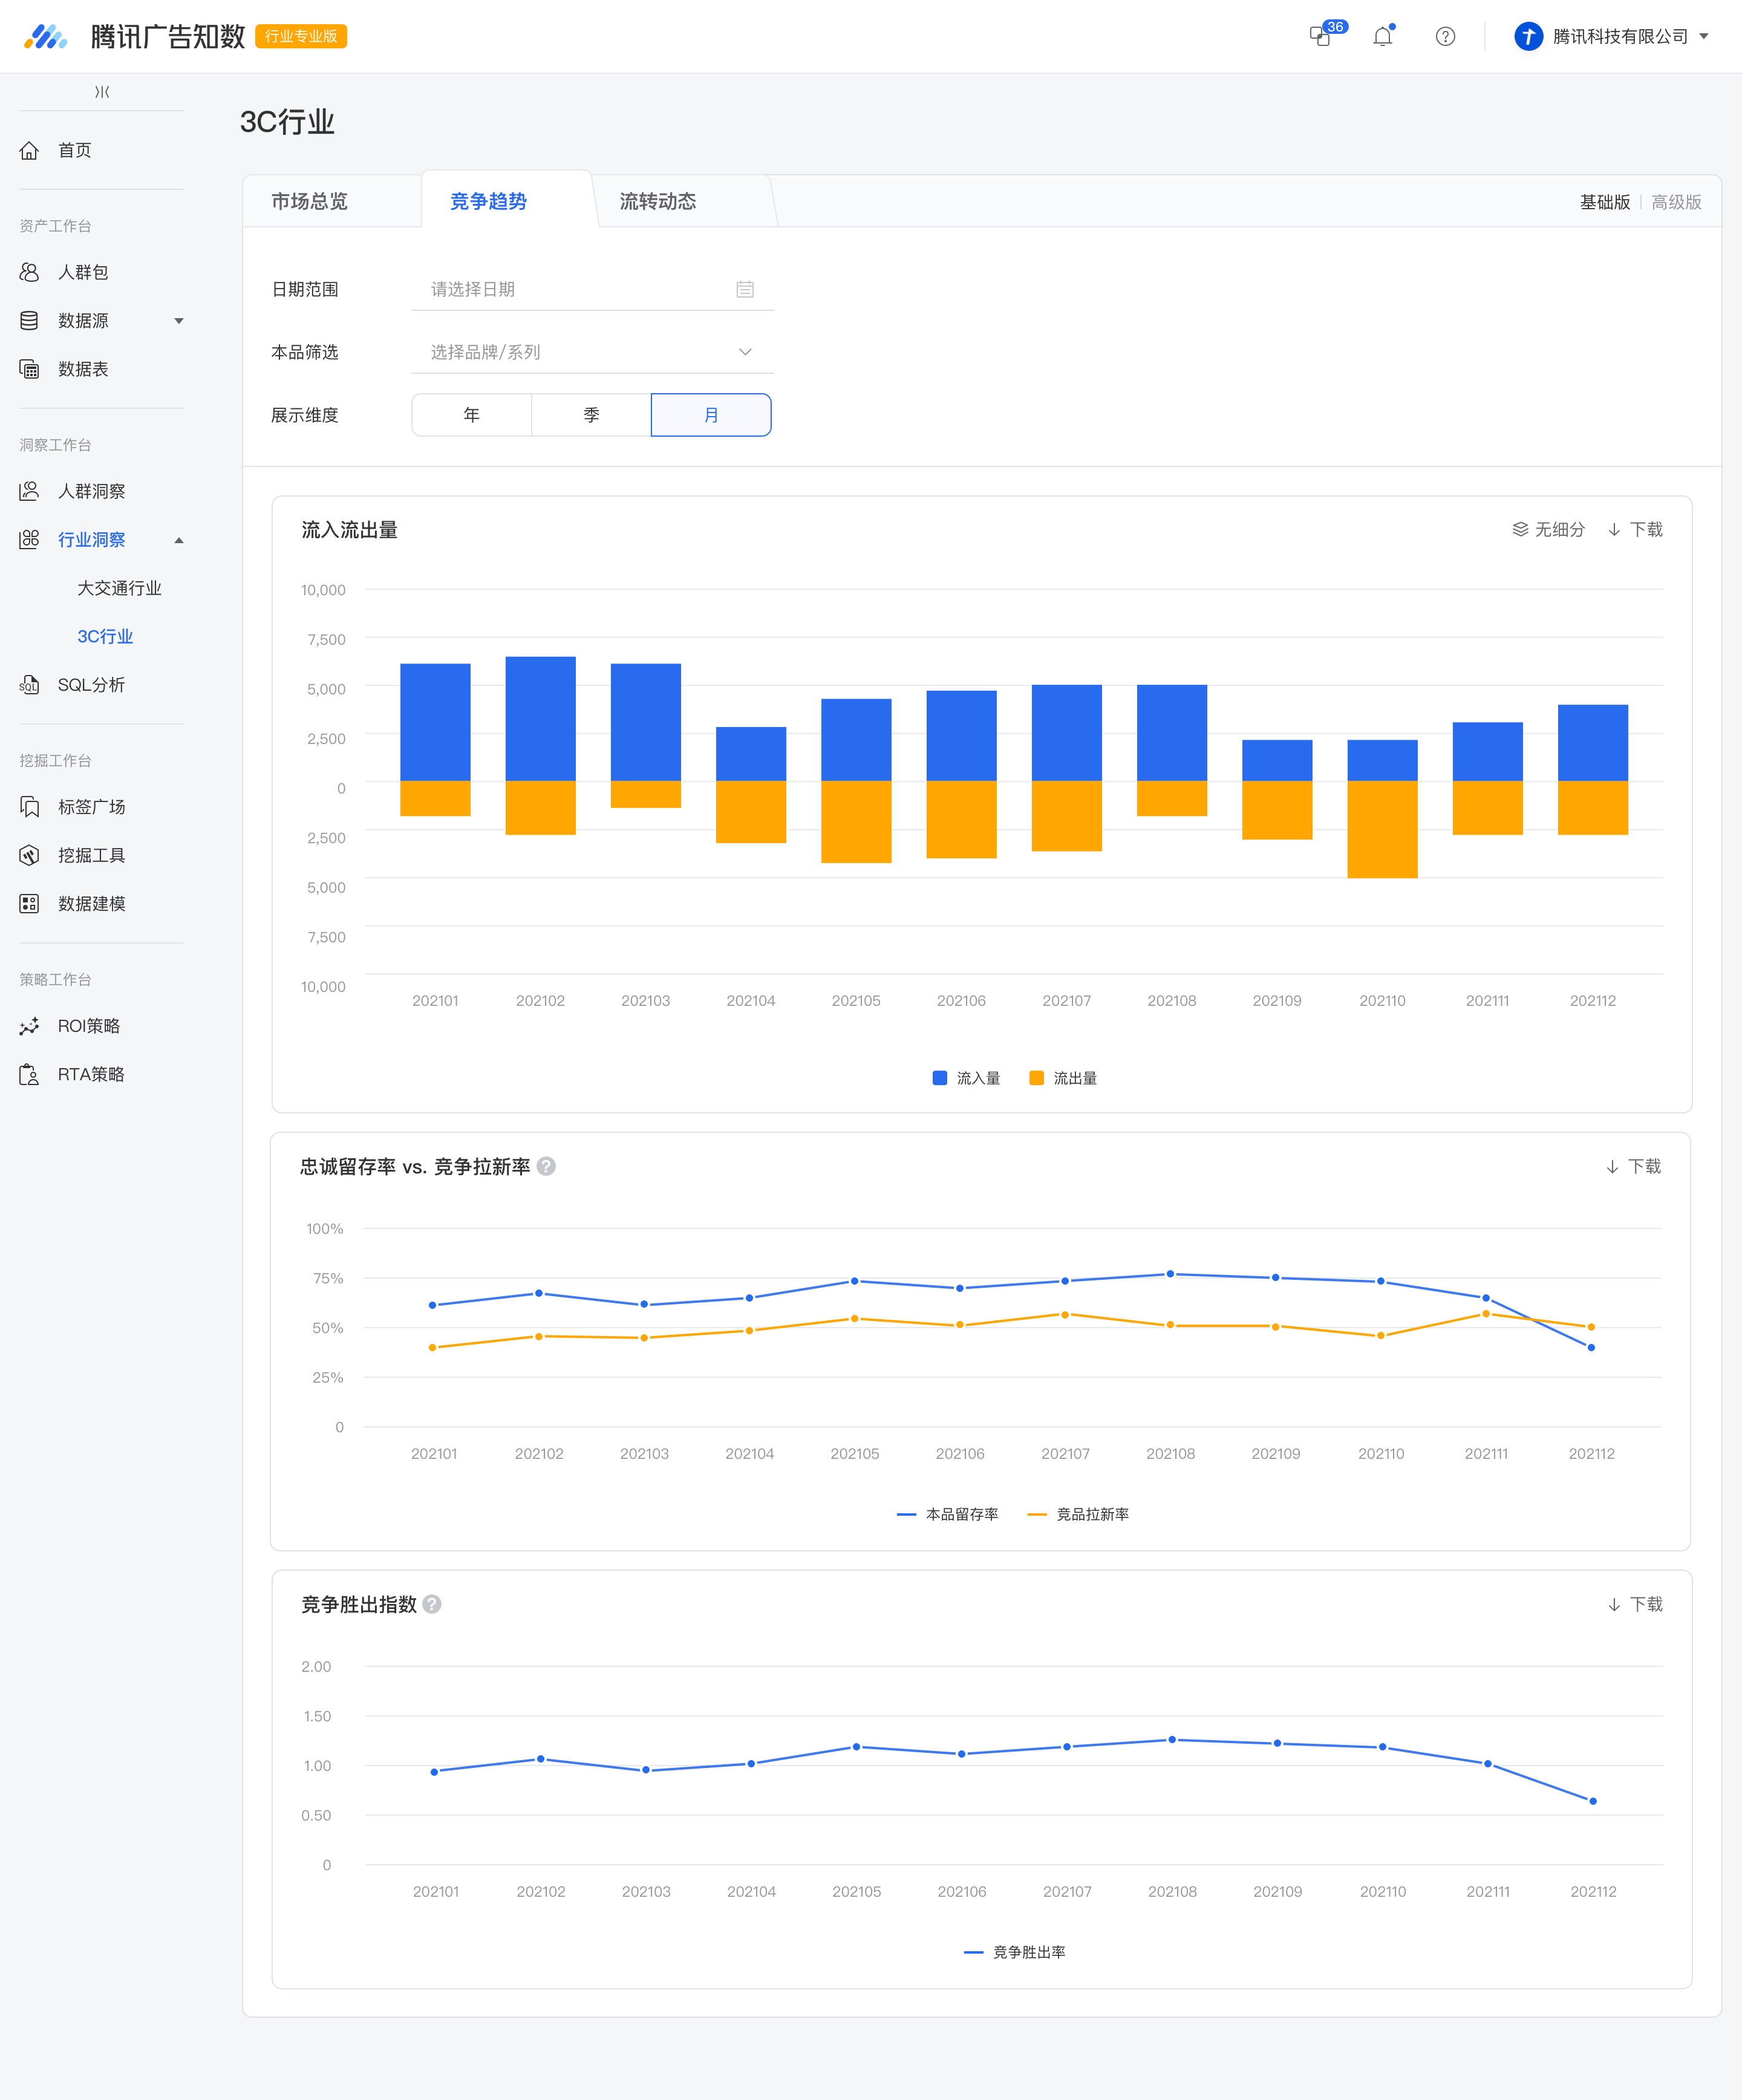Download the 流入流出量 chart

[x=1635, y=529]
